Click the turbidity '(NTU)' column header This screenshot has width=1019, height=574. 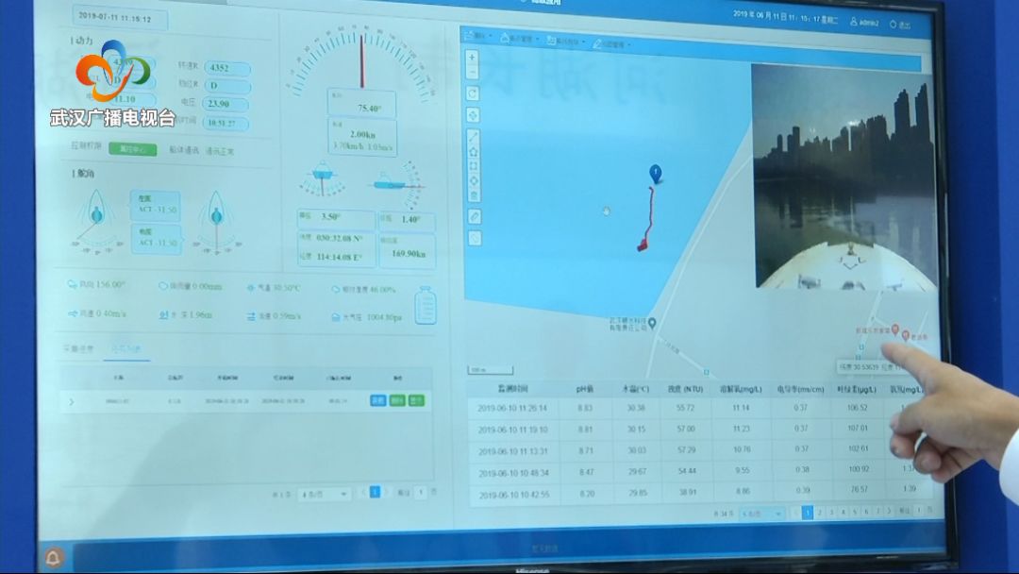point(685,389)
